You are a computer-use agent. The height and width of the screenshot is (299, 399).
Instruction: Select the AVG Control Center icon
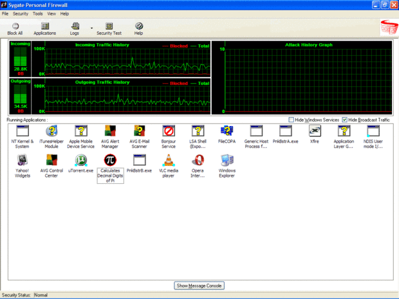click(x=51, y=160)
